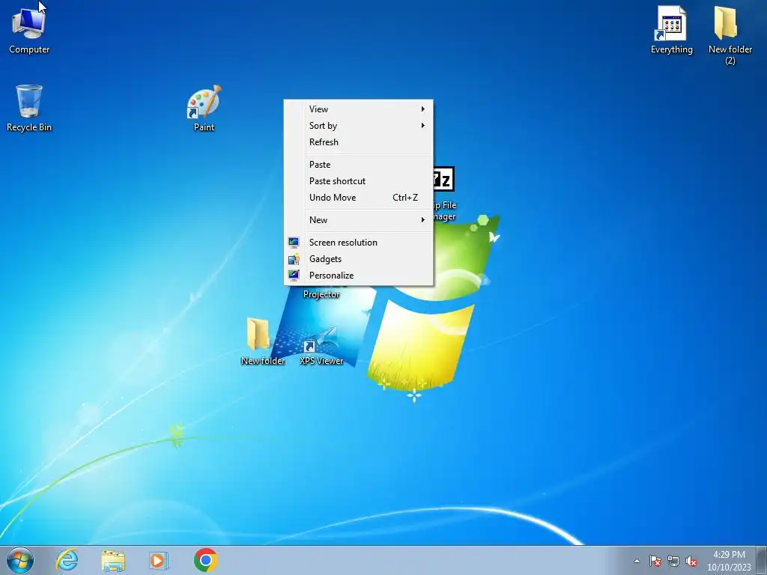Open Screen resolution settings
This screenshot has width=767, height=575.
(x=358, y=243)
